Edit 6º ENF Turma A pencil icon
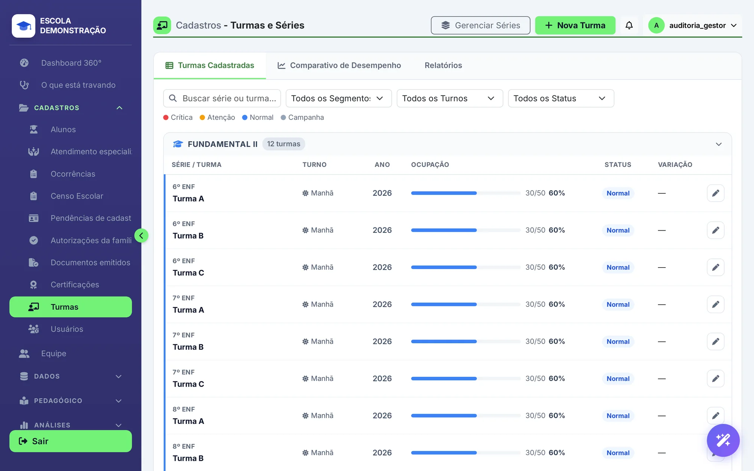The image size is (754, 471). click(716, 193)
